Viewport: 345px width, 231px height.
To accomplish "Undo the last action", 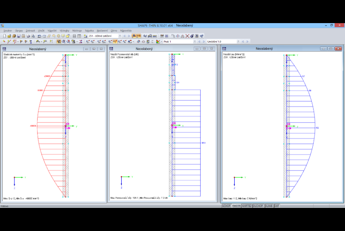I will (39, 36).
